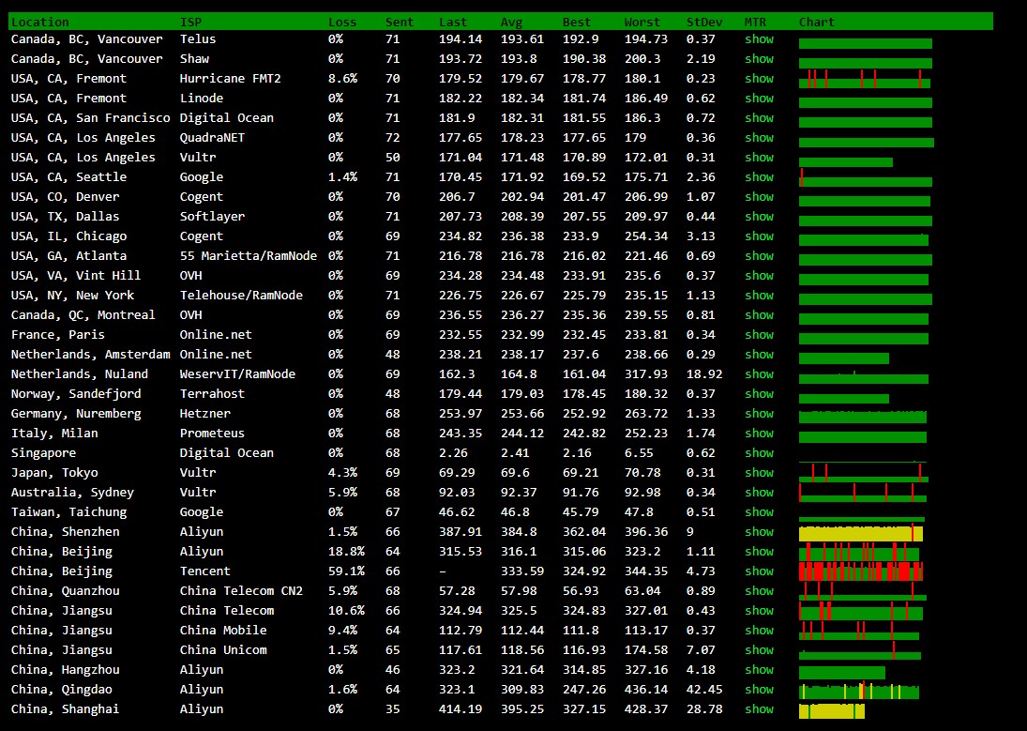Click the yellow chart bar for Aliyun Shenzhen
The width and height of the screenshot is (1027, 731).
(x=861, y=533)
